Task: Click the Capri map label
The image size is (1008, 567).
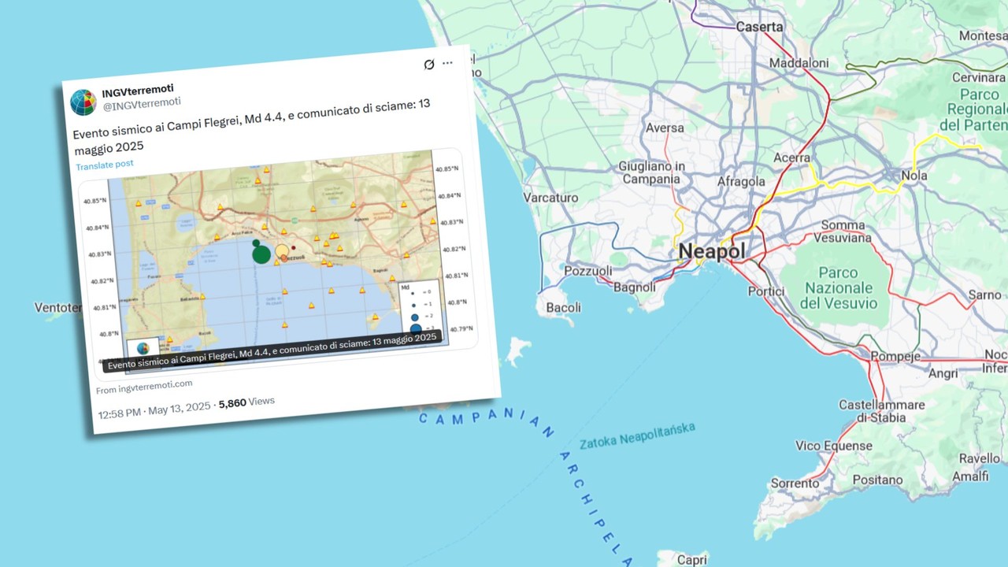Action: point(692,560)
